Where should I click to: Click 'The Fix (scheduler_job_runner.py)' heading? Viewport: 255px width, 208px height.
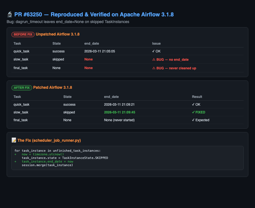pyautogui.click(x=49, y=140)
